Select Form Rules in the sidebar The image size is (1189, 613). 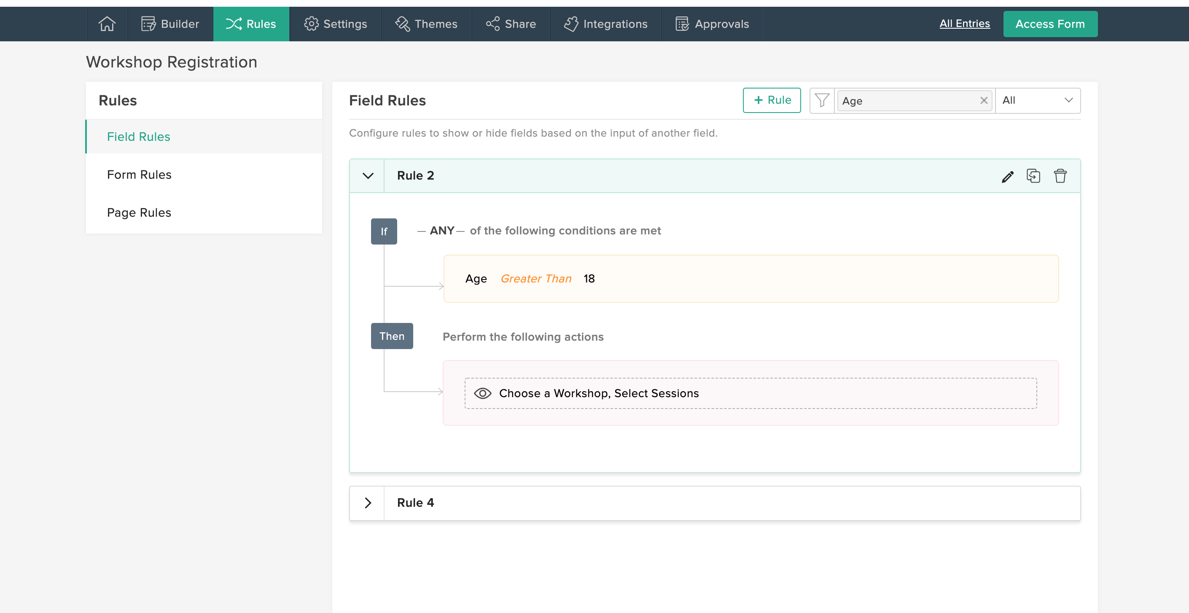point(139,175)
